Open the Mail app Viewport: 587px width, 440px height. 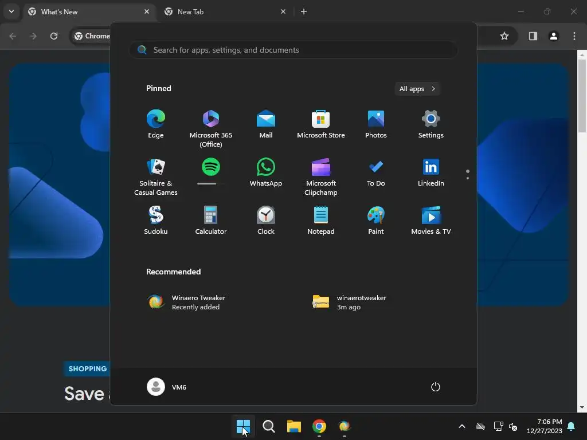pos(266,124)
